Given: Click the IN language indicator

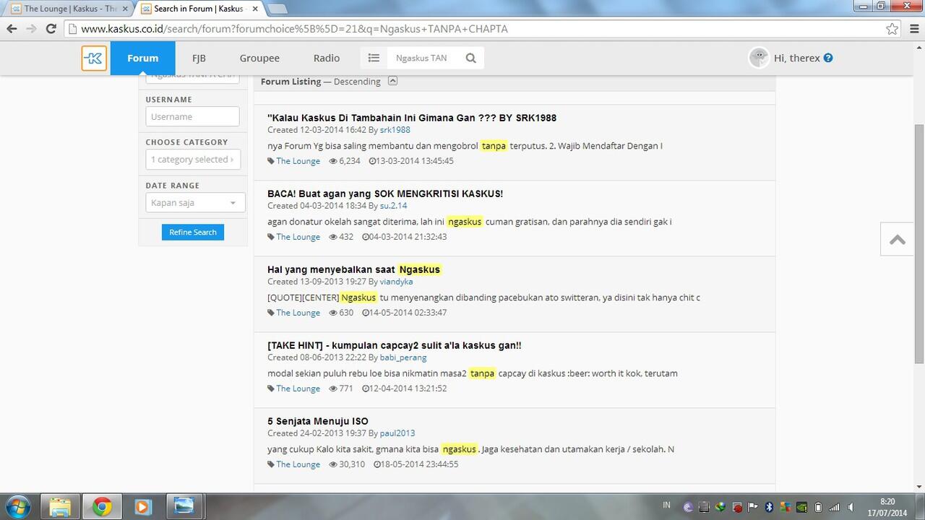Looking at the screenshot, I should coord(666,506).
